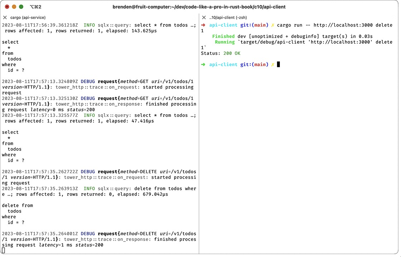Click the quoted 'http://localhost:3000' on Running line
Image resolution: width=401 pixels, height=257 pixels.
point(340,42)
